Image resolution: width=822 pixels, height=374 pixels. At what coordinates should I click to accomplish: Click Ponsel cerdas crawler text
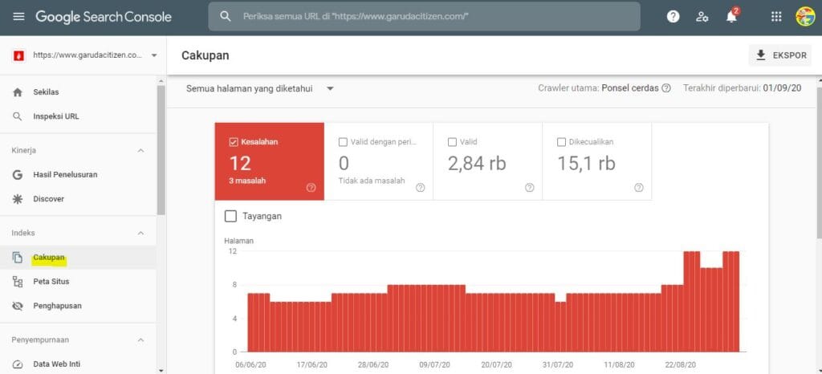[629, 88]
